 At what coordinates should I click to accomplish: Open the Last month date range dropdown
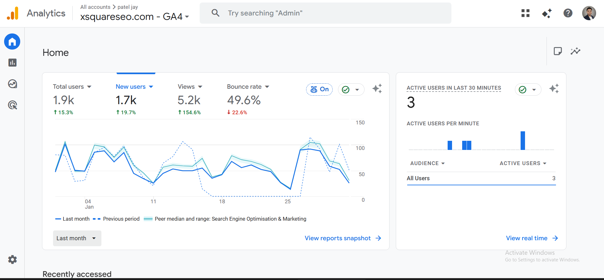77,238
